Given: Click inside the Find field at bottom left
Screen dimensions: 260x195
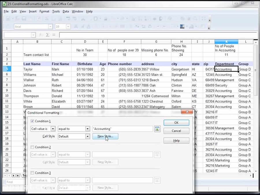Looking at the screenshot, I should (14, 182).
